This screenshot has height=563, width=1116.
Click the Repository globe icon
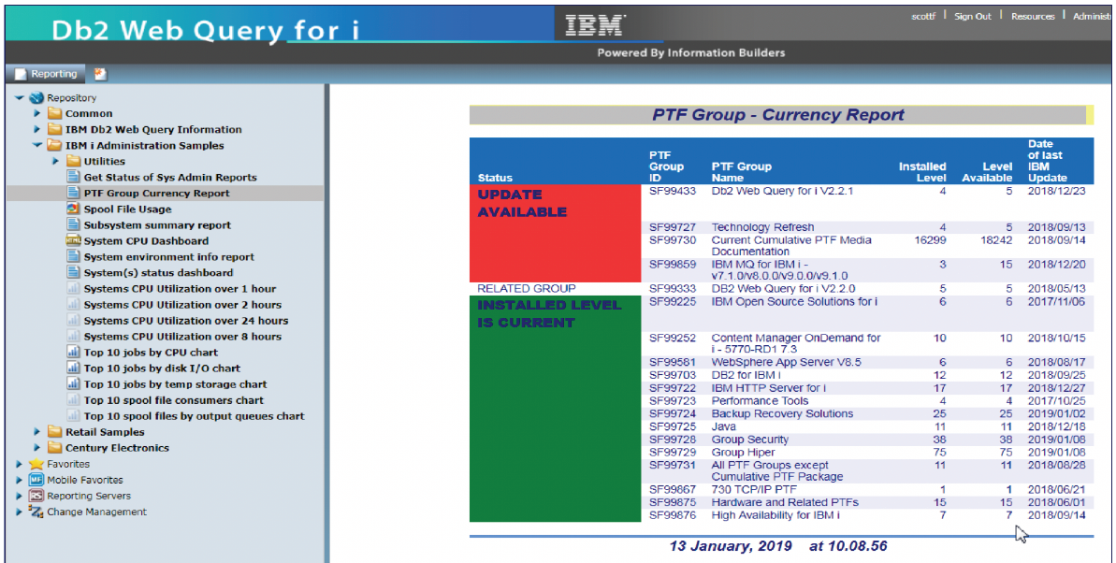36,98
